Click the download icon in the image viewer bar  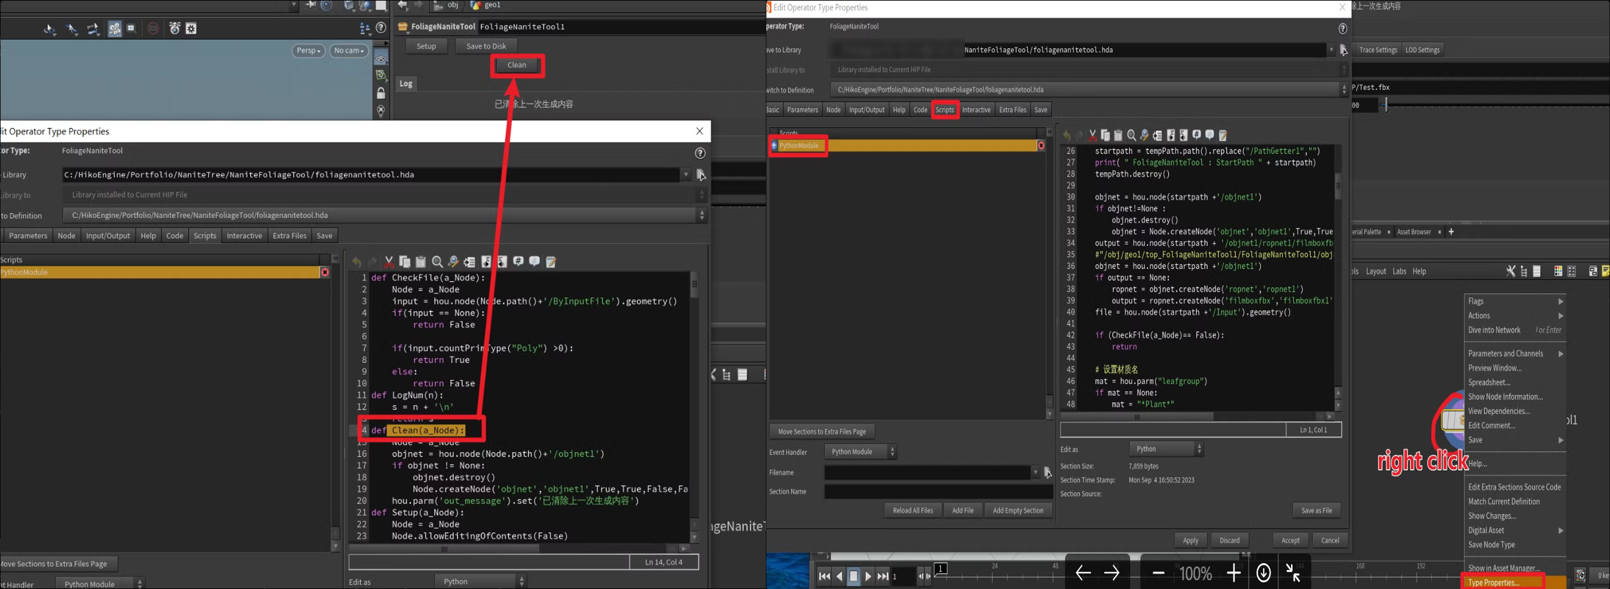pyautogui.click(x=1263, y=573)
